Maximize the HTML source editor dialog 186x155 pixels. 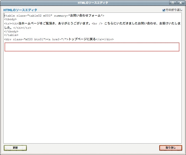173,3
